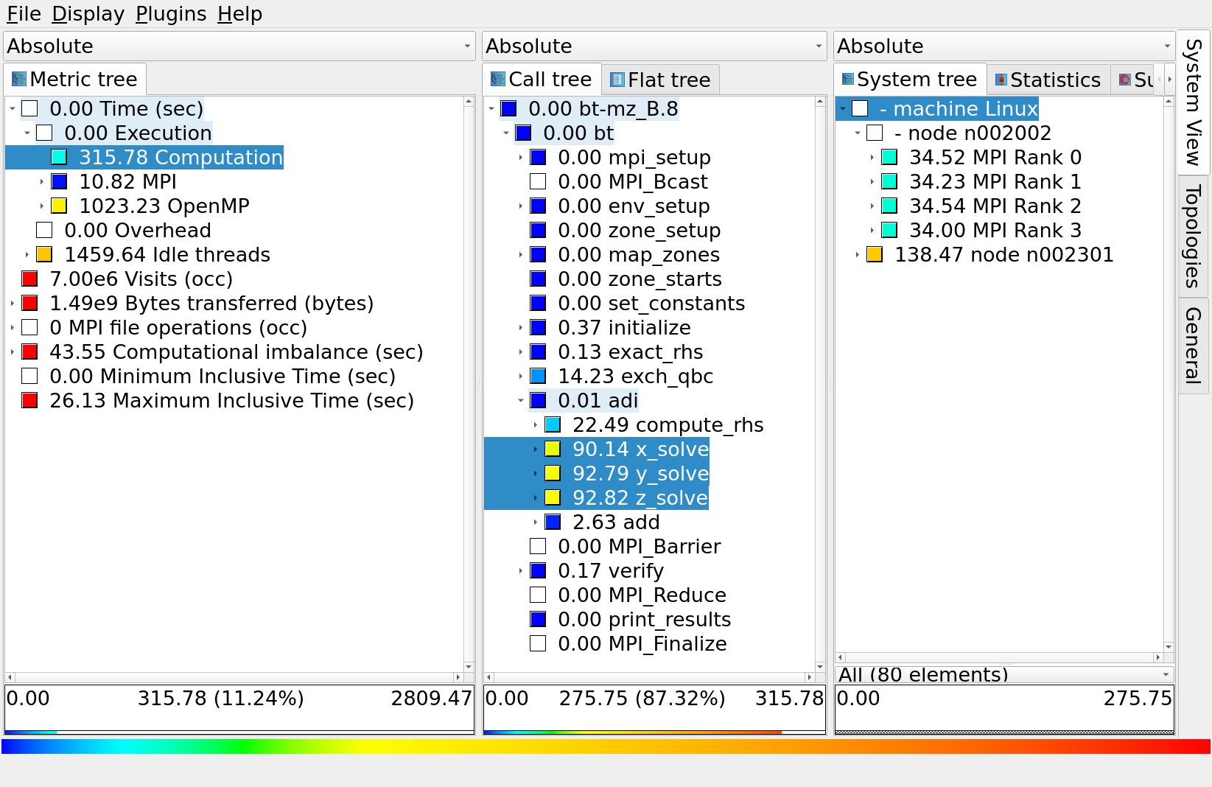Click the blue box beside exch_qbc
This screenshot has width=1212, height=787.
tap(538, 376)
